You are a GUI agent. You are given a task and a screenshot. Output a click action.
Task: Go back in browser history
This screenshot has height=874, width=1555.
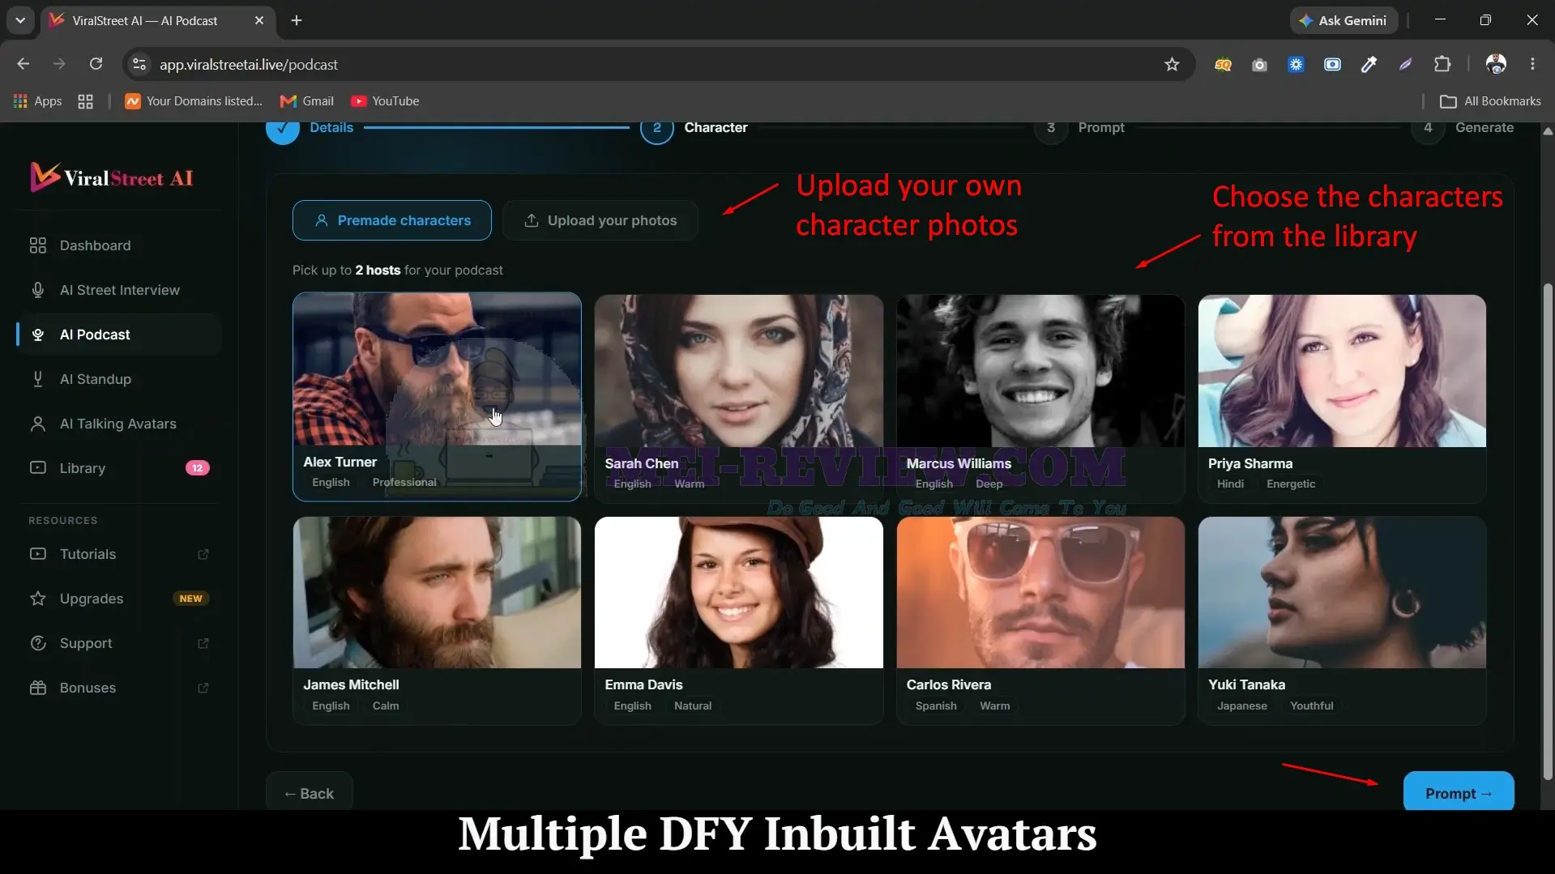[23, 64]
